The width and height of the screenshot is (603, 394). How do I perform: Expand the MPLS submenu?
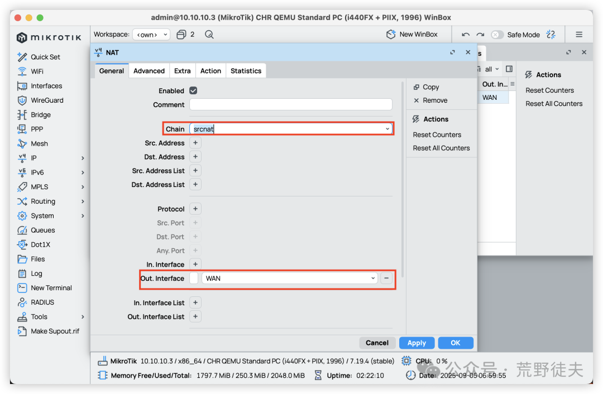click(83, 187)
